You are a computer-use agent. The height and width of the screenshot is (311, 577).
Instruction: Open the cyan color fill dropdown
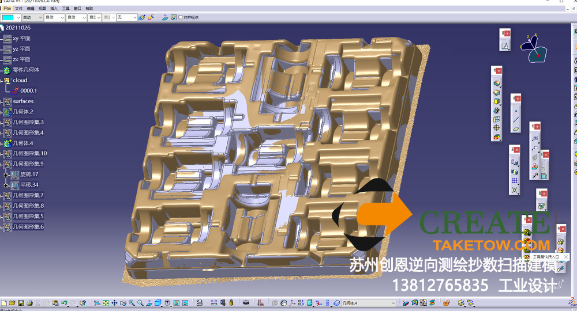(19, 17)
